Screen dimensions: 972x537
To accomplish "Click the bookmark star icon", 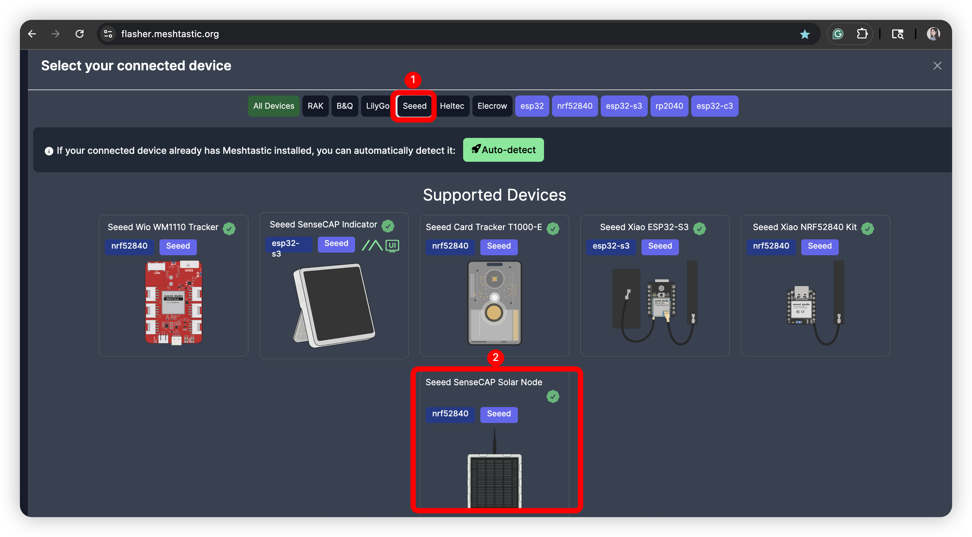I will pos(805,34).
